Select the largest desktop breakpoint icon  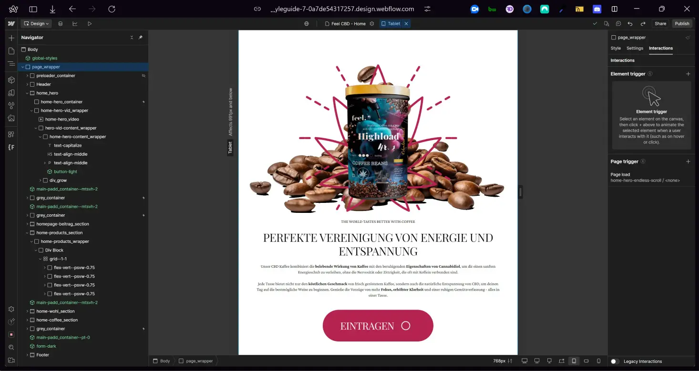[524, 361]
